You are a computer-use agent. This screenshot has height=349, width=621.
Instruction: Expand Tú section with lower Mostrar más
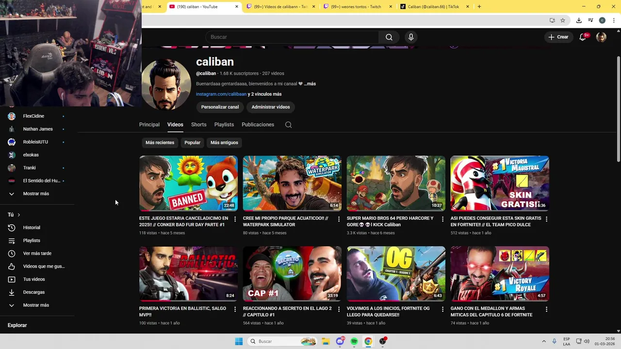[x=37, y=305]
